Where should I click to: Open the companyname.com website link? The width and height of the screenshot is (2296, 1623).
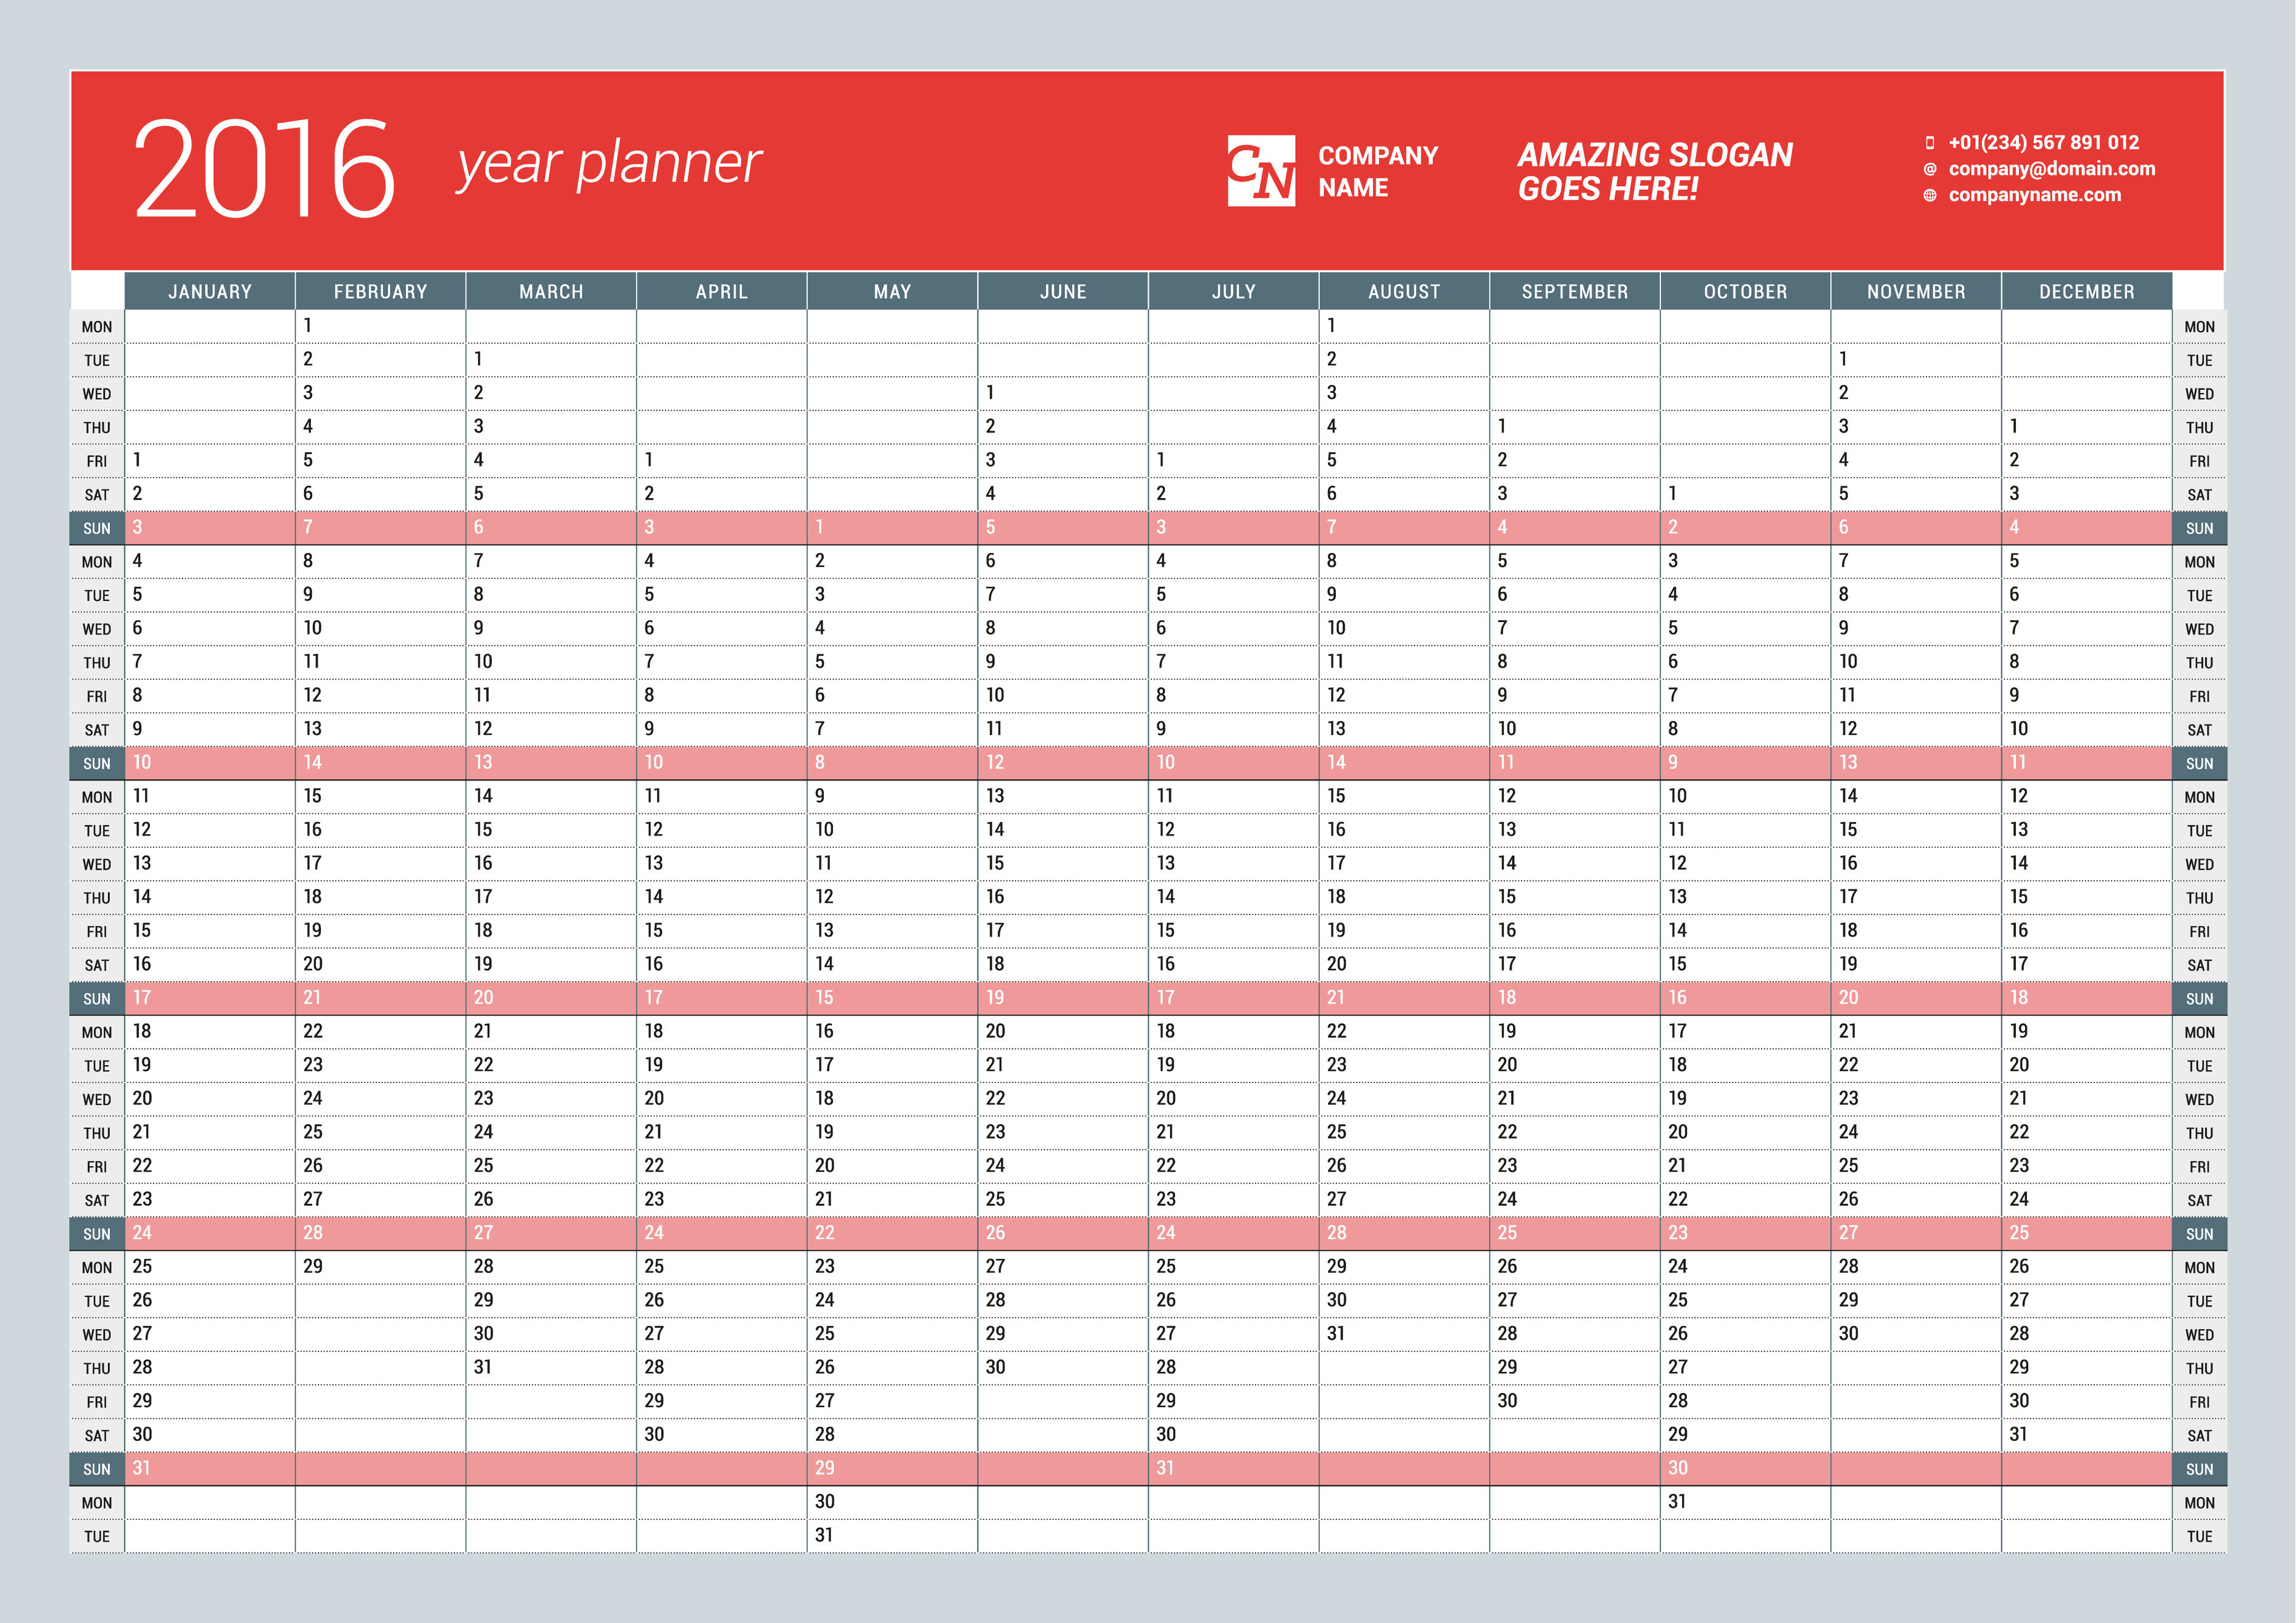[x=2035, y=195]
